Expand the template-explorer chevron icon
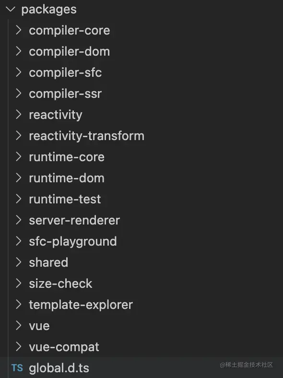 (x=19, y=305)
